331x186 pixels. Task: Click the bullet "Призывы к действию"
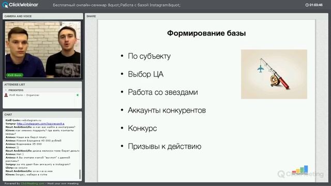click(164, 146)
